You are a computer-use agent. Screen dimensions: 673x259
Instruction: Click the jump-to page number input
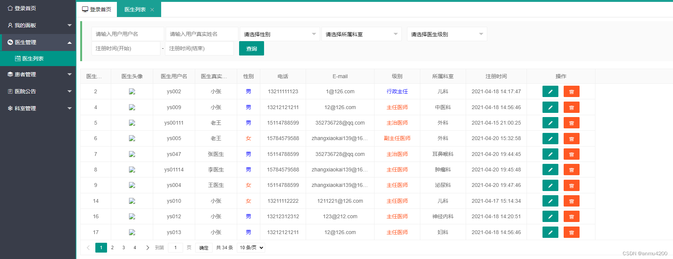pyautogui.click(x=175, y=248)
